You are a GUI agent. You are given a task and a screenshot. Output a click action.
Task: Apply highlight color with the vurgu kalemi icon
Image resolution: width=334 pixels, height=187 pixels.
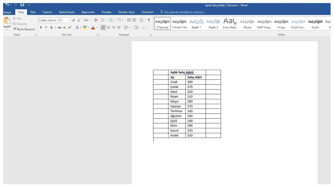coord(85,27)
